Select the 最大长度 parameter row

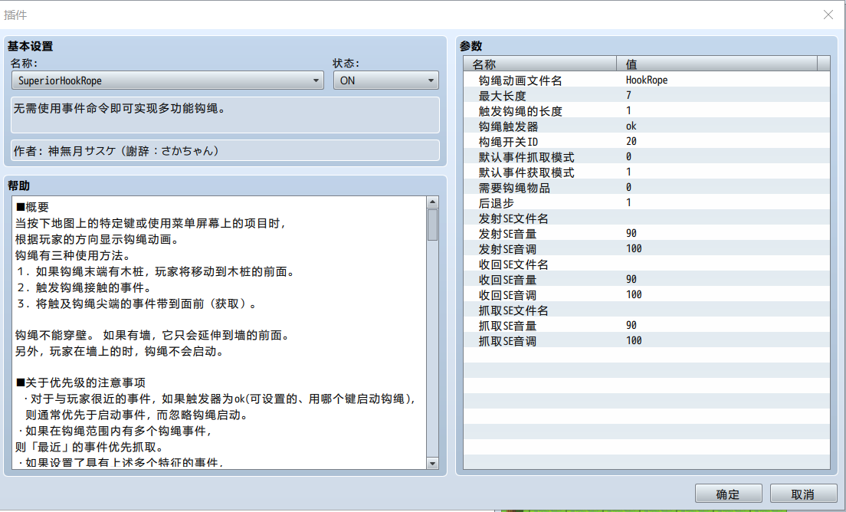[x=646, y=95]
